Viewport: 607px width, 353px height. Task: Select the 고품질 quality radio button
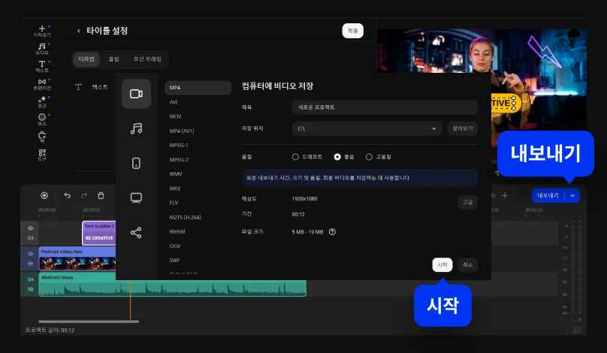[369, 157]
